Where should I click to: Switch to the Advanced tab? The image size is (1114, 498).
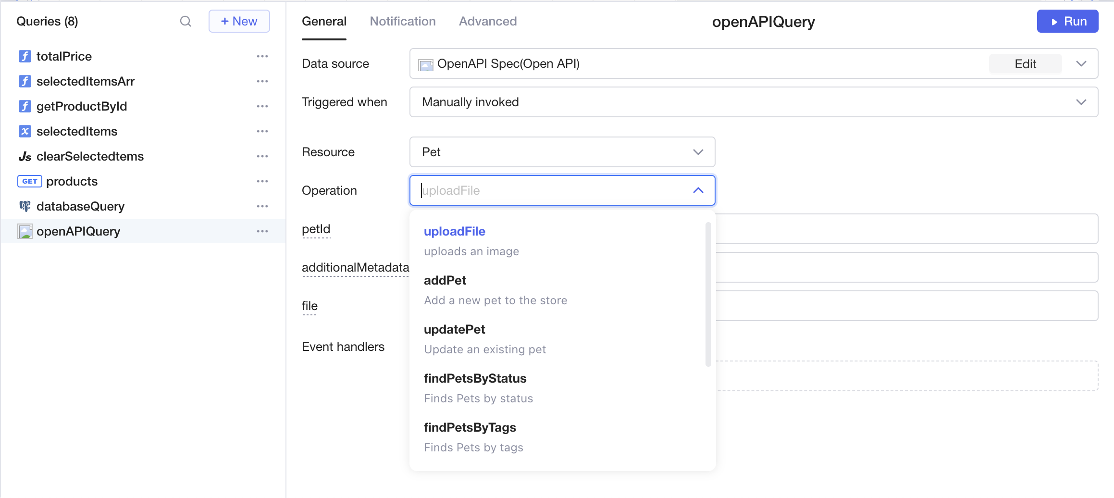coord(488,21)
